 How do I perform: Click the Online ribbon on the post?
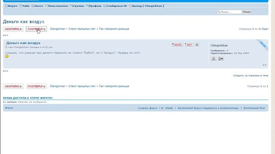coord(263,44)
